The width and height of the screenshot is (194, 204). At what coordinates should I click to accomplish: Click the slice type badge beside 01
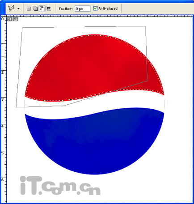click(15, 19)
